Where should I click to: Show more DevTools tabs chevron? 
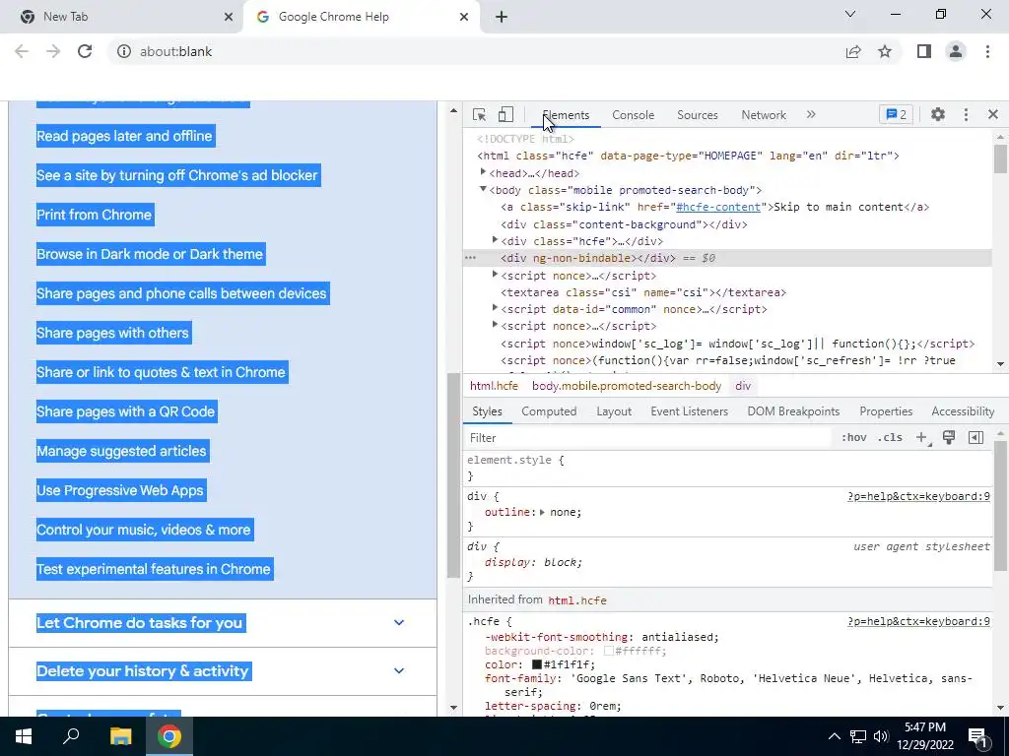click(811, 114)
